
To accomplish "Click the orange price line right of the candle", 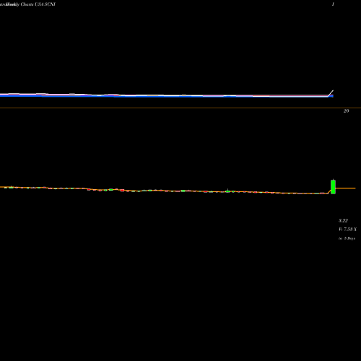I will tap(346, 188).
